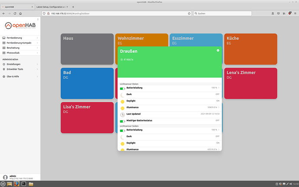299x187 pixels.
Task: Click the moon icon for Dark under Lichtsensor Osten
Action: [123, 95]
